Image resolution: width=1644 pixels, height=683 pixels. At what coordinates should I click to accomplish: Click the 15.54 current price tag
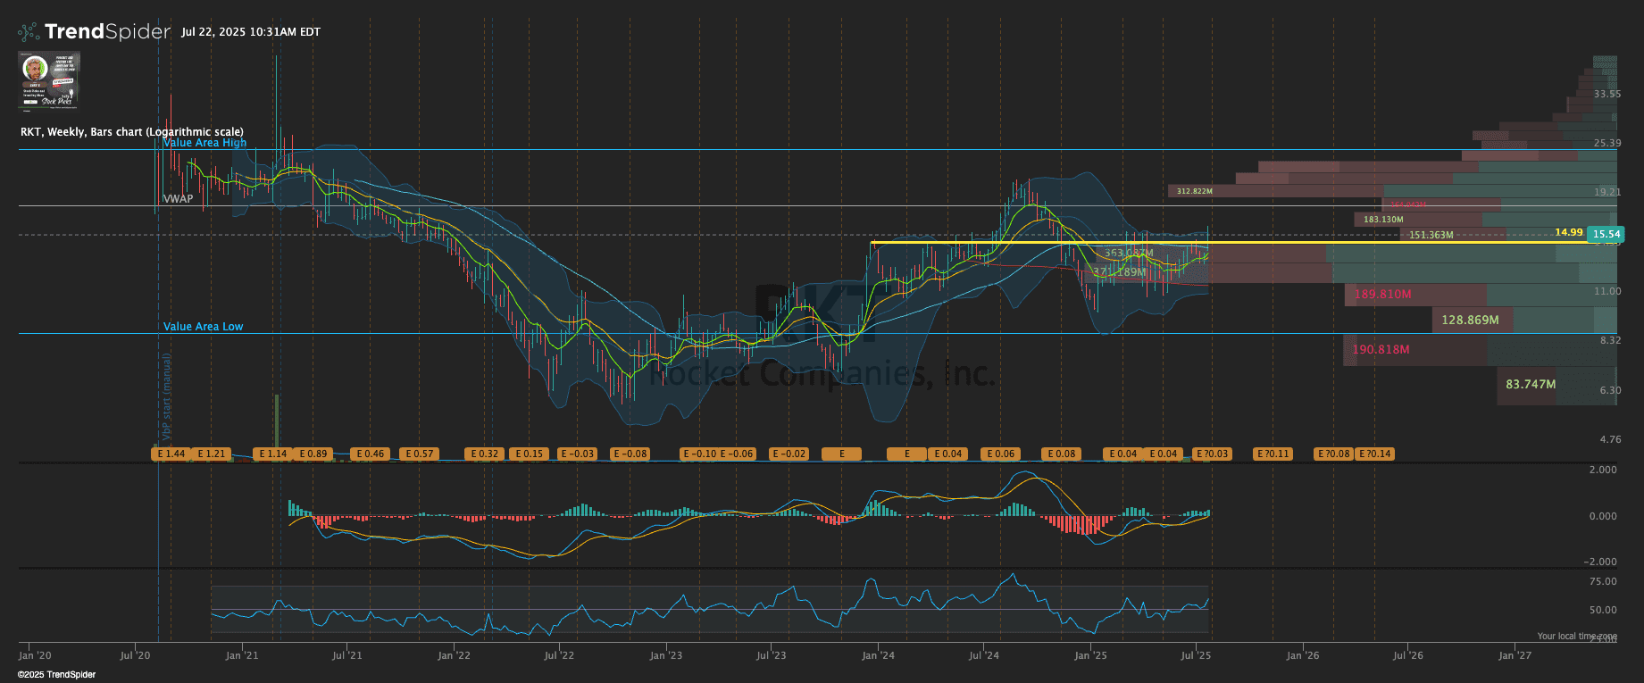tap(1606, 234)
